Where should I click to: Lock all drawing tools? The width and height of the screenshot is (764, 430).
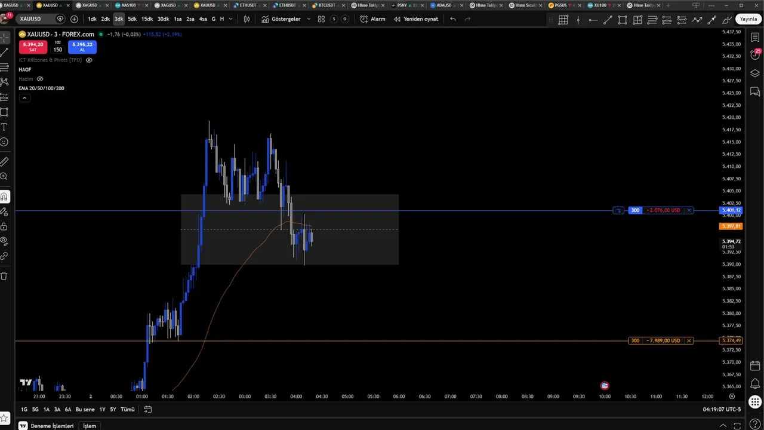pyautogui.click(x=4, y=226)
